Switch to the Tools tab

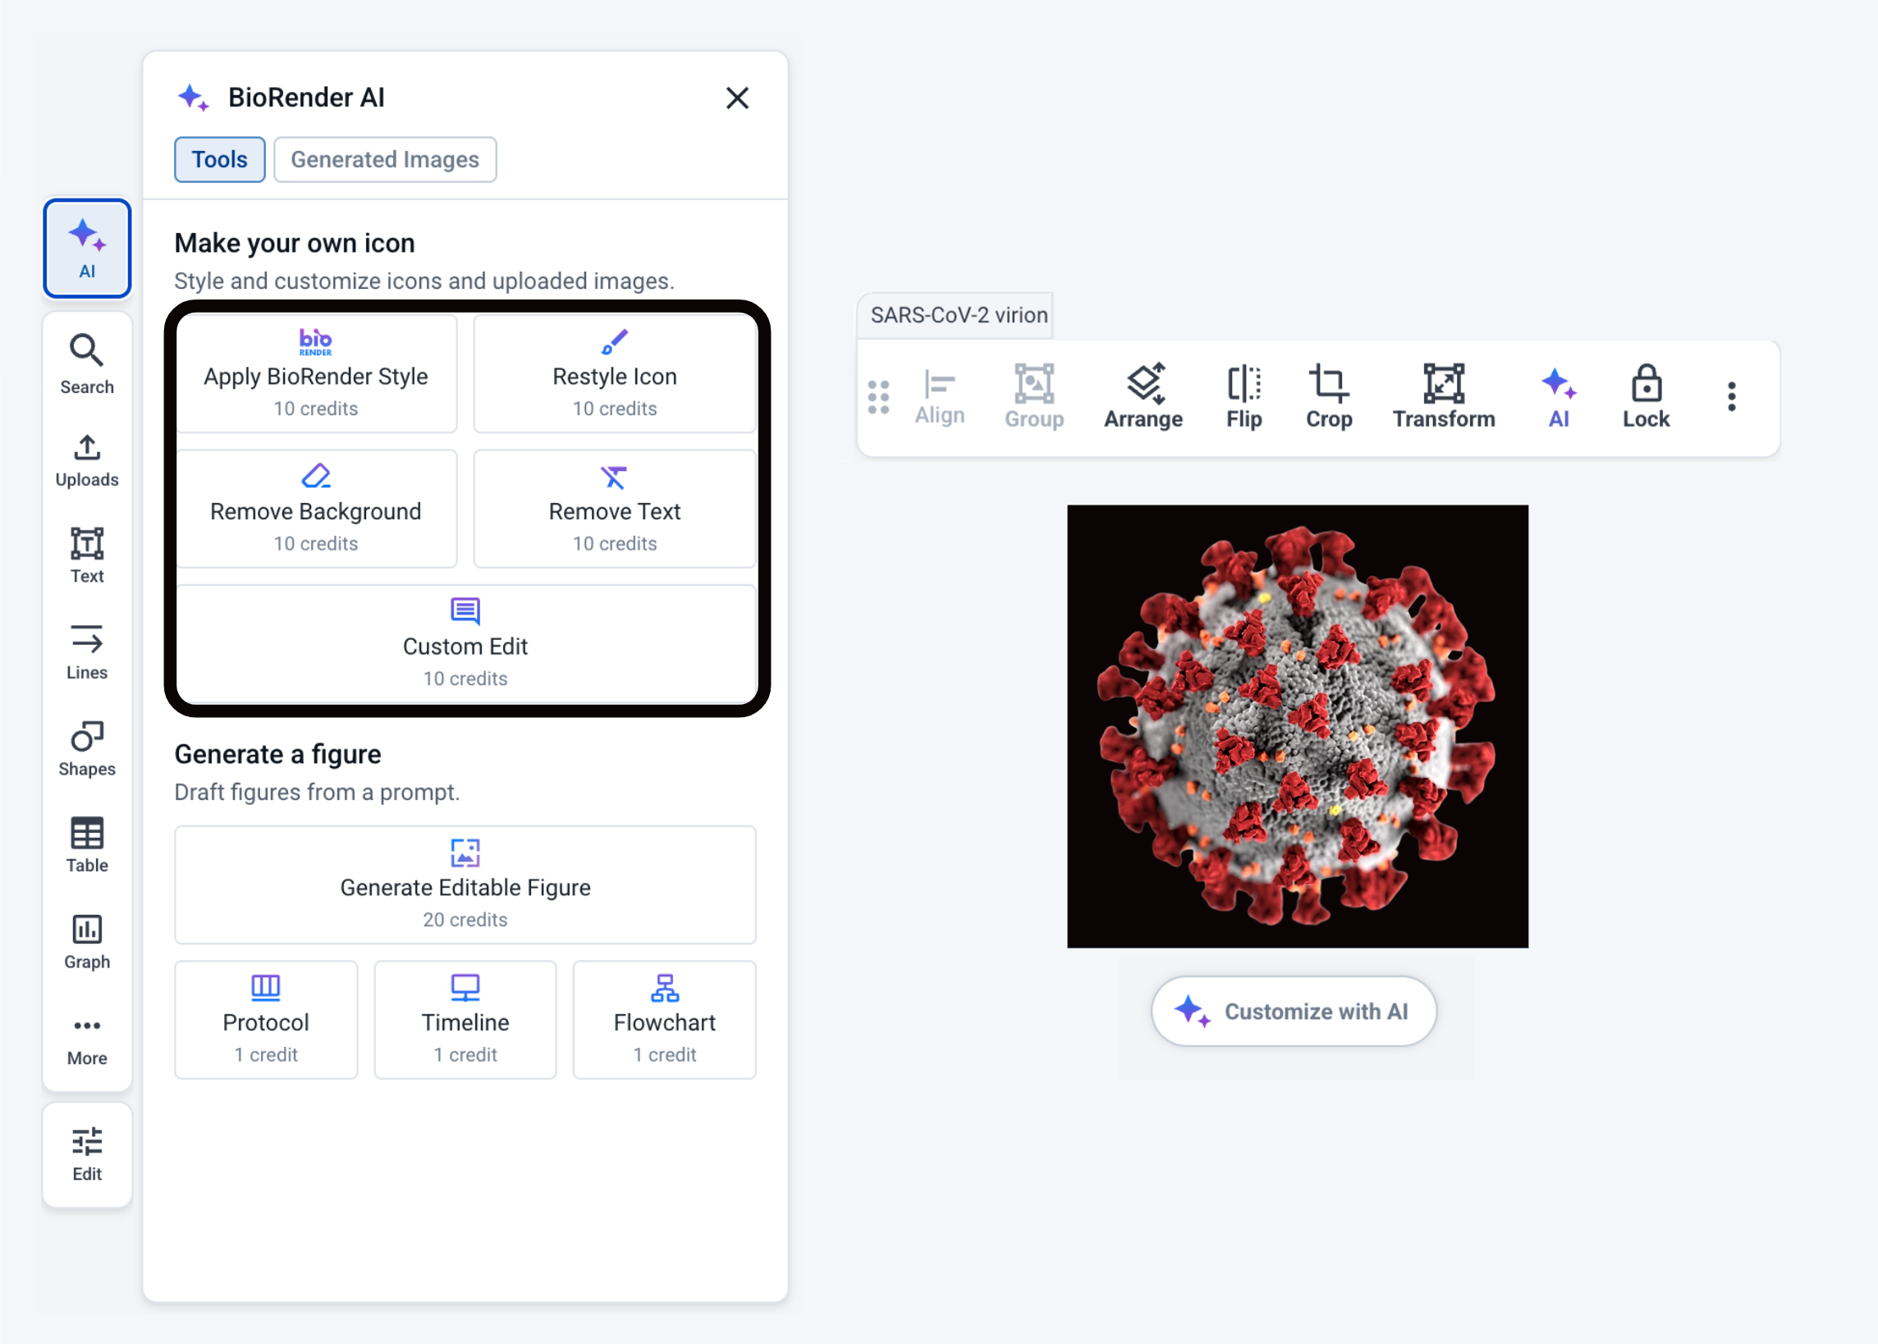(x=219, y=160)
